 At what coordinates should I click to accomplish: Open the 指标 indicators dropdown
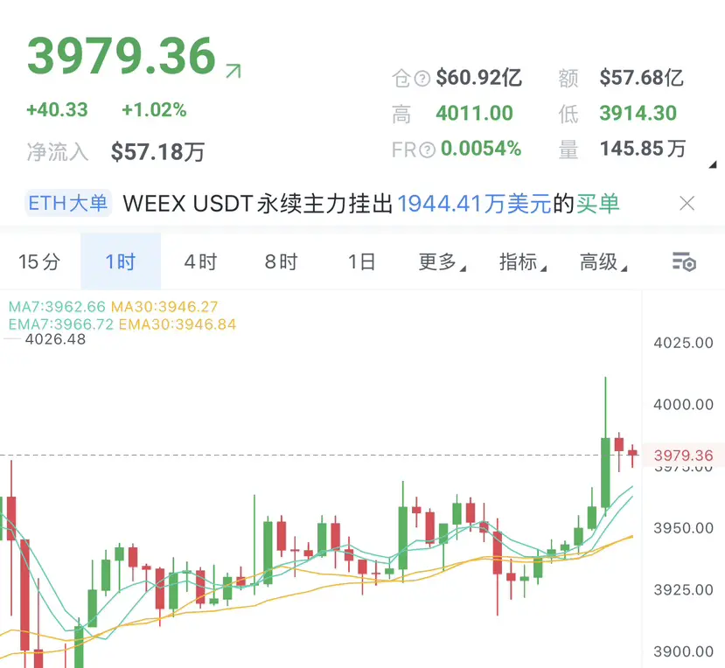click(x=522, y=261)
